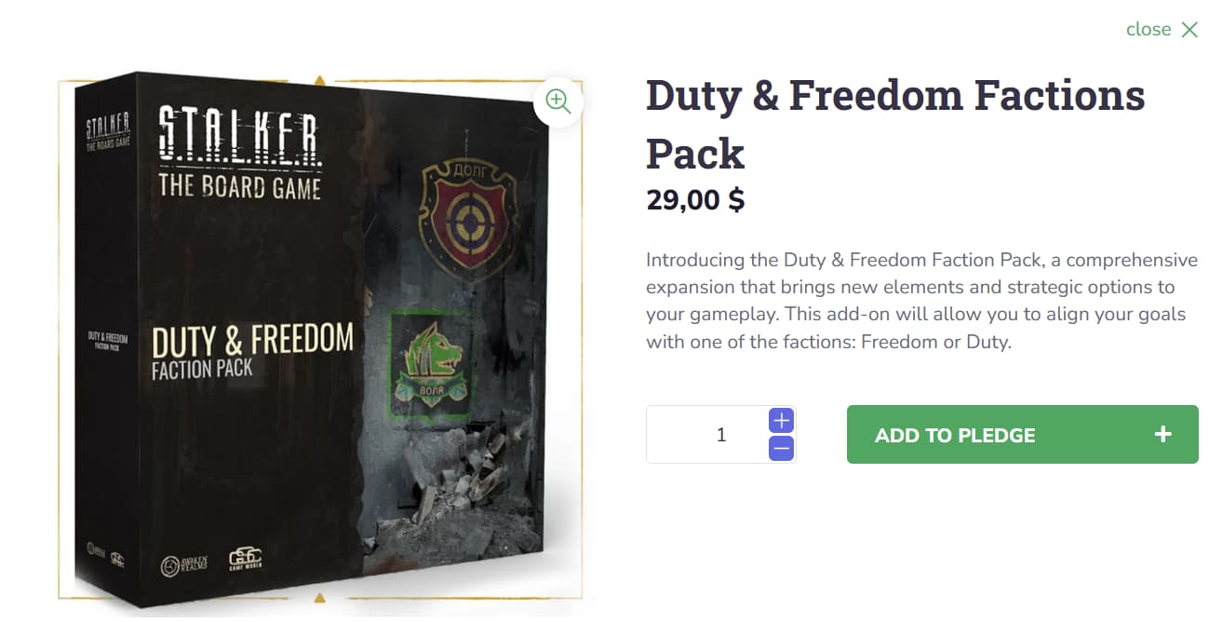
Task: Click the GSC Game World logo on box front
Action: tap(248, 562)
